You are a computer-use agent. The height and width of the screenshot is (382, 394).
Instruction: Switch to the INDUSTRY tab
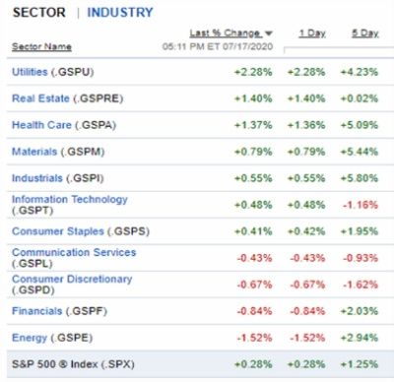[x=120, y=13]
